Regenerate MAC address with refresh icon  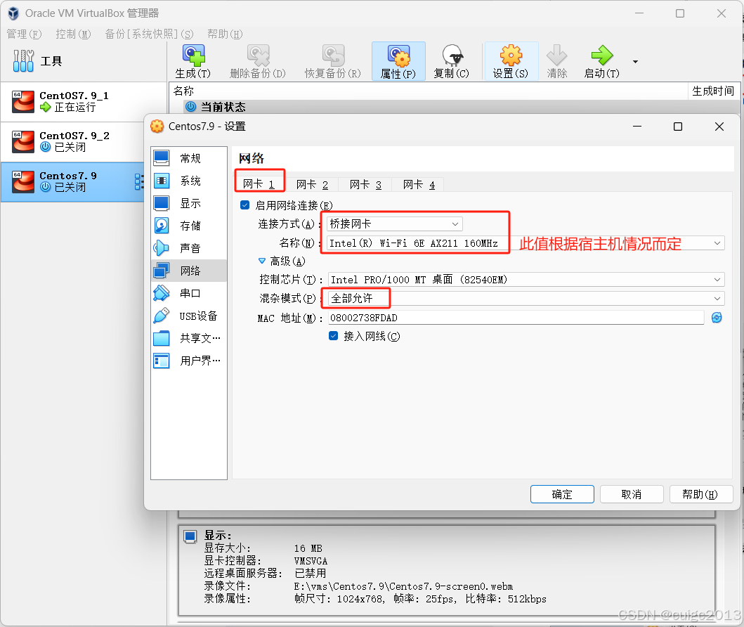(717, 318)
